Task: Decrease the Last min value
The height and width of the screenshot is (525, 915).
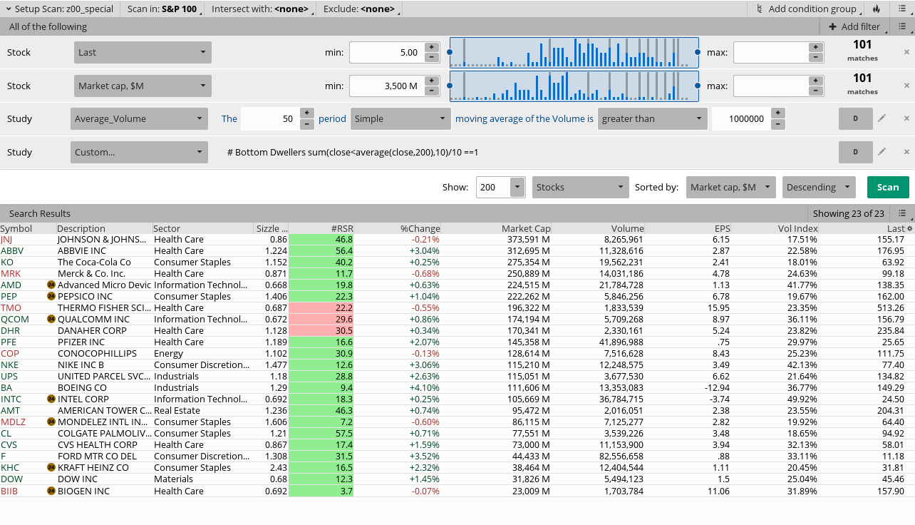Action: point(431,57)
